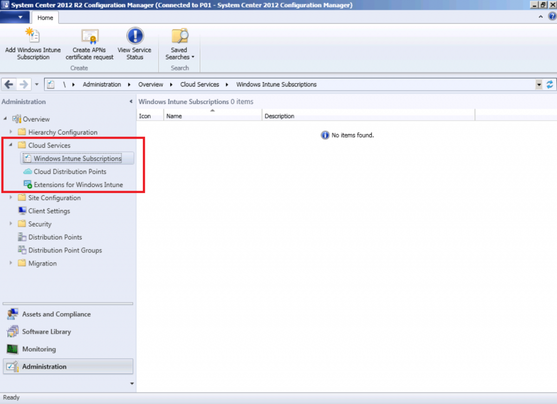This screenshot has height=404, width=557.
Task: Expand Site Configuration folder
Action: pyautogui.click(x=11, y=198)
